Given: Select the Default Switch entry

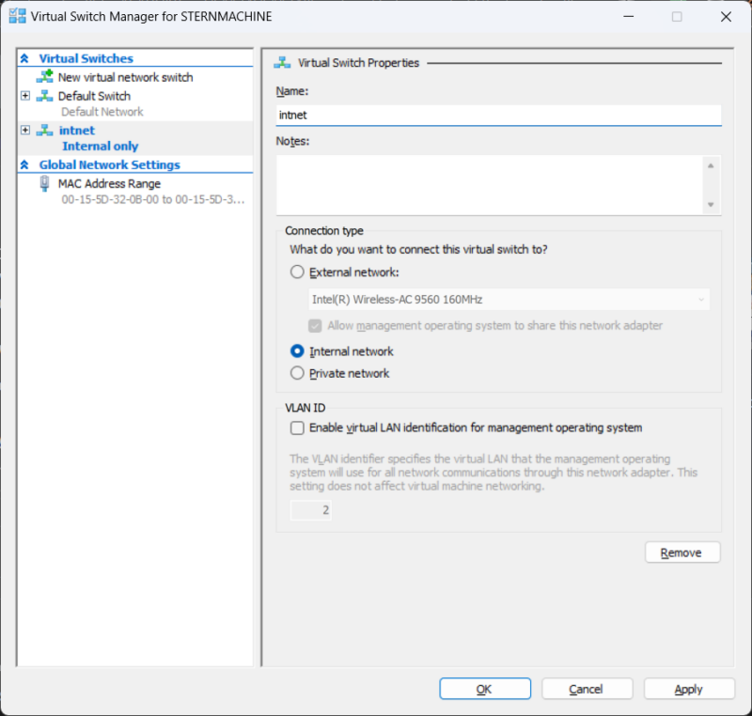Looking at the screenshot, I should (x=94, y=96).
